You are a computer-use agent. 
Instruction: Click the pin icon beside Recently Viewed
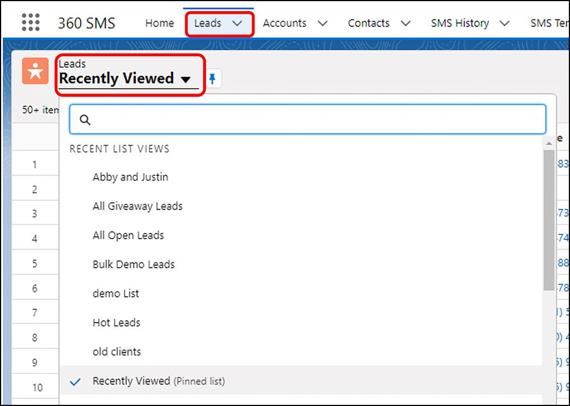(x=212, y=78)
